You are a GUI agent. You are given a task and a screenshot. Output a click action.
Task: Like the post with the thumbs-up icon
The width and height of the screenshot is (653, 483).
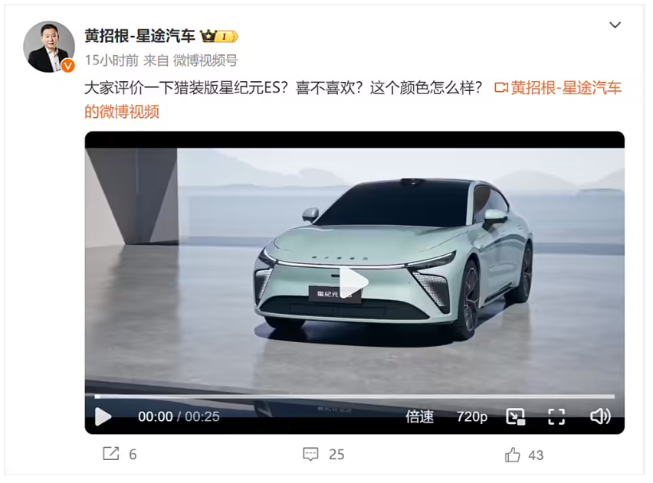pos(512,455)
